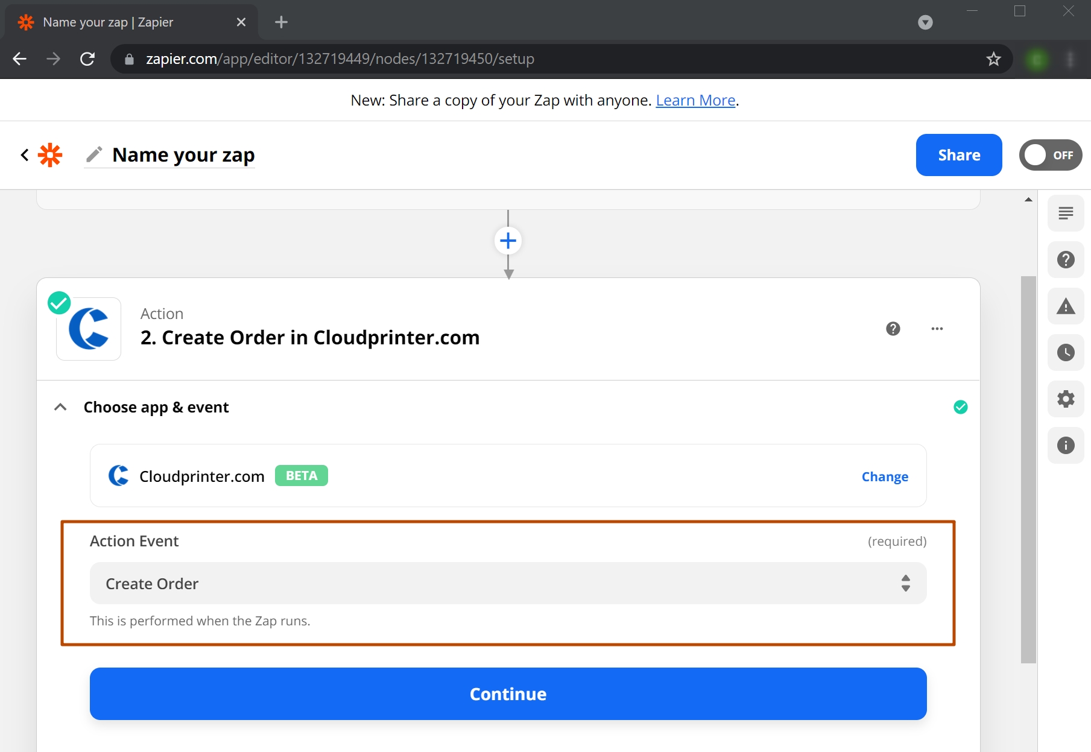
Task: Open a new browser tab
Action: point(281,22)
